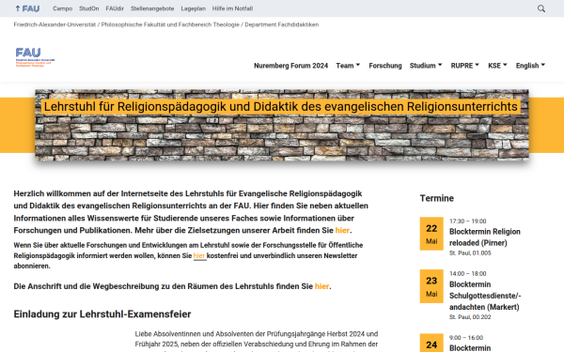This screenshot has width=564, height=352.
Task: Open Blocktermin Religion reloaded (Pirner) event
Action: [485, 237]
